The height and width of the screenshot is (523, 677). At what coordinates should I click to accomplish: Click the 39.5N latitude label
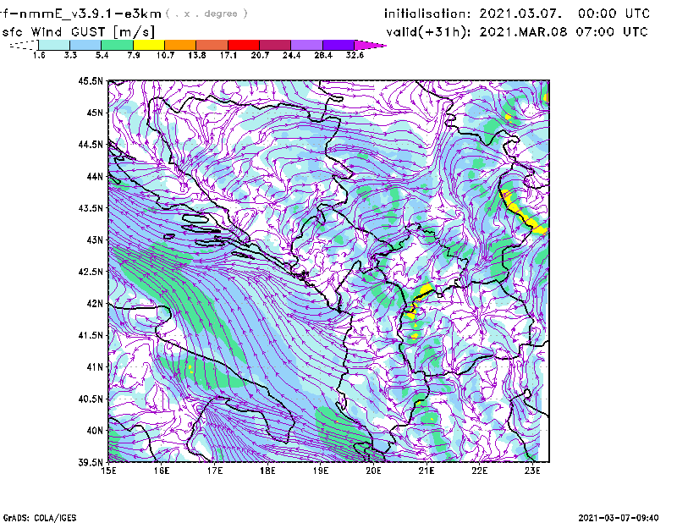(91, 463)
